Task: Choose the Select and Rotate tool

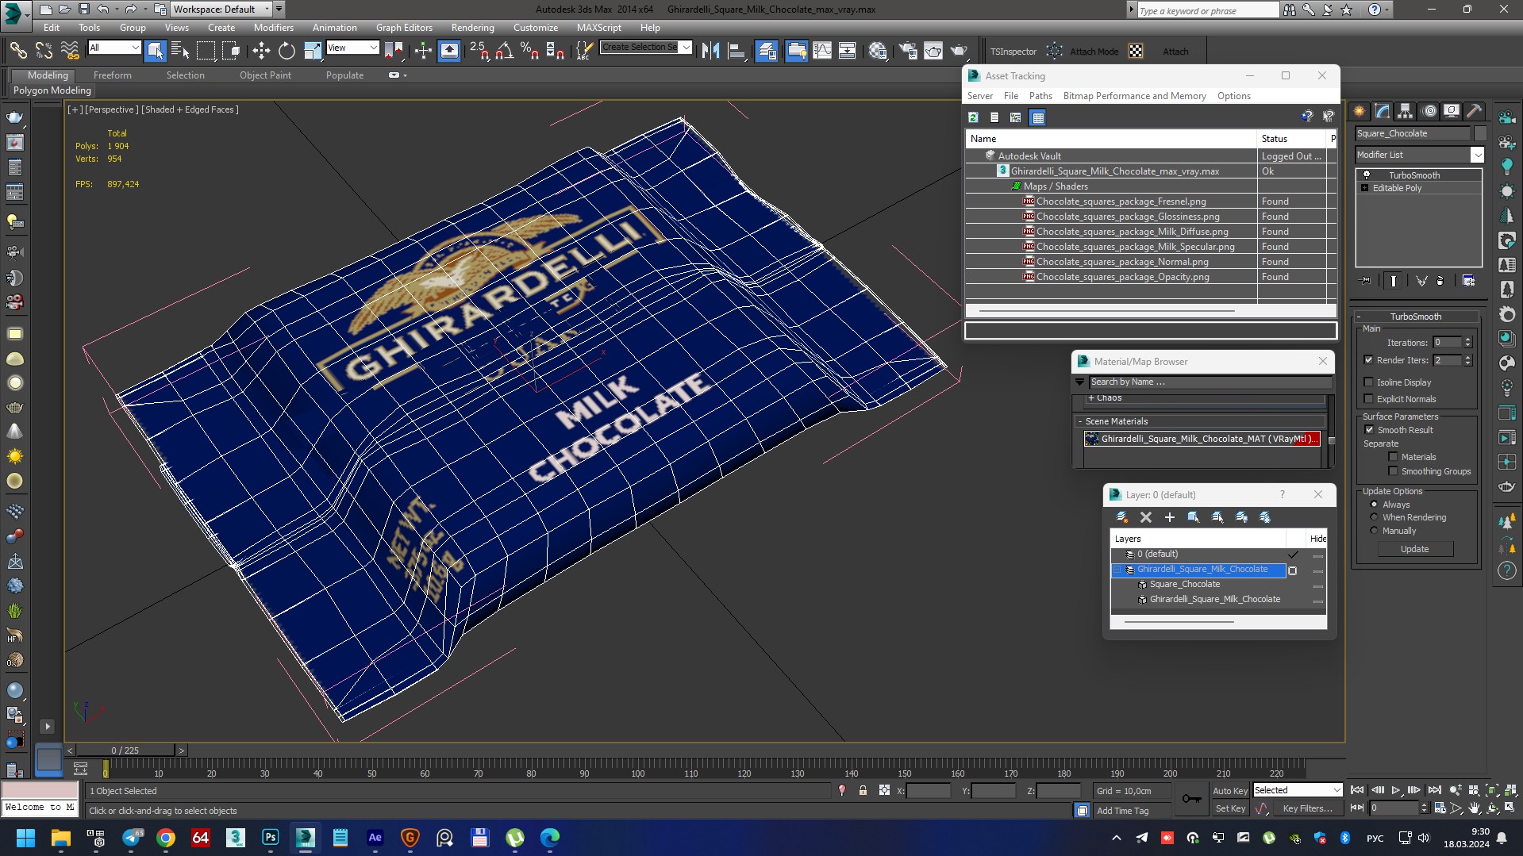Action: pyautogui.click(x=287, y=51)
